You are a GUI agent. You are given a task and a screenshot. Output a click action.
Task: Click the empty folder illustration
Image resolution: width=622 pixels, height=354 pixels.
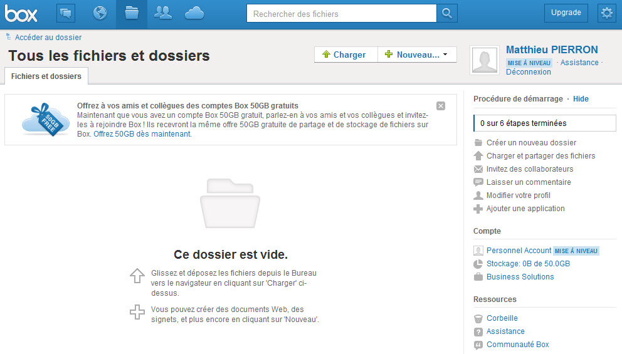[x=230, y=204]
